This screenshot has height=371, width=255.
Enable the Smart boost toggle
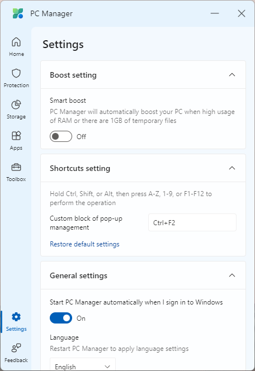(61, 136)
